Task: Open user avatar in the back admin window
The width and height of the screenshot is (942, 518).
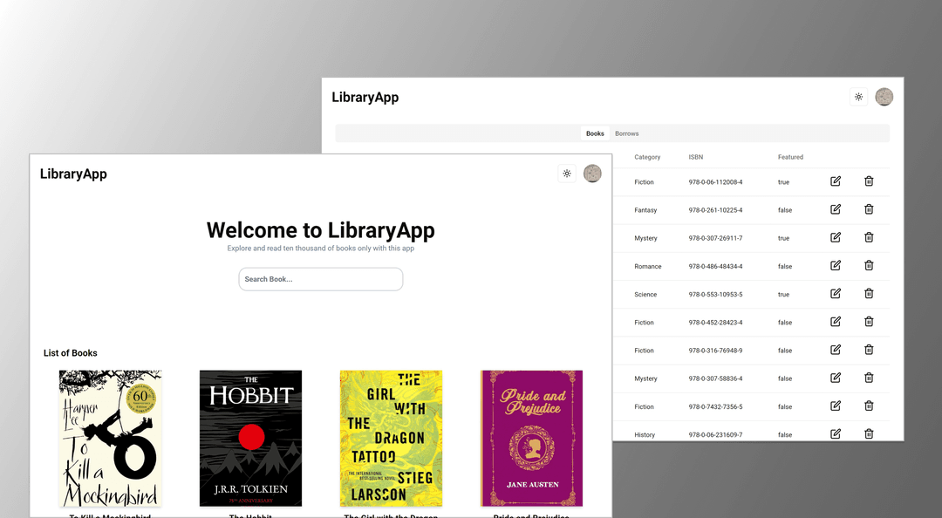Action: 884,97
